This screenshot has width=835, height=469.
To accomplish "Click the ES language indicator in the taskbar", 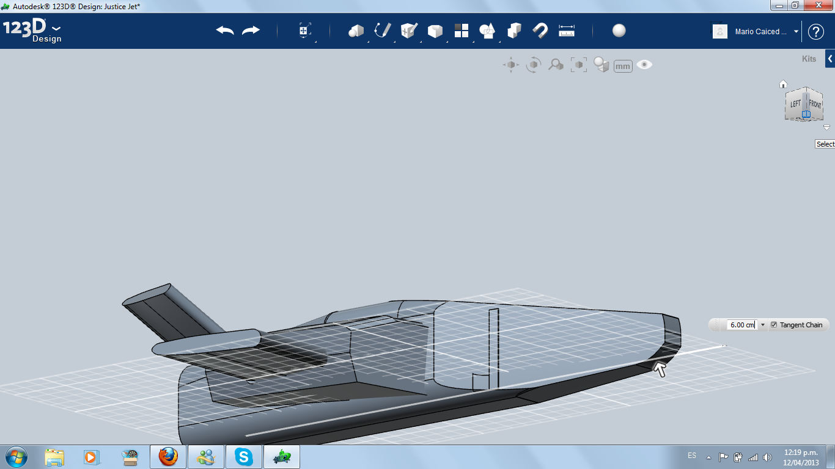I will (692, 456).
